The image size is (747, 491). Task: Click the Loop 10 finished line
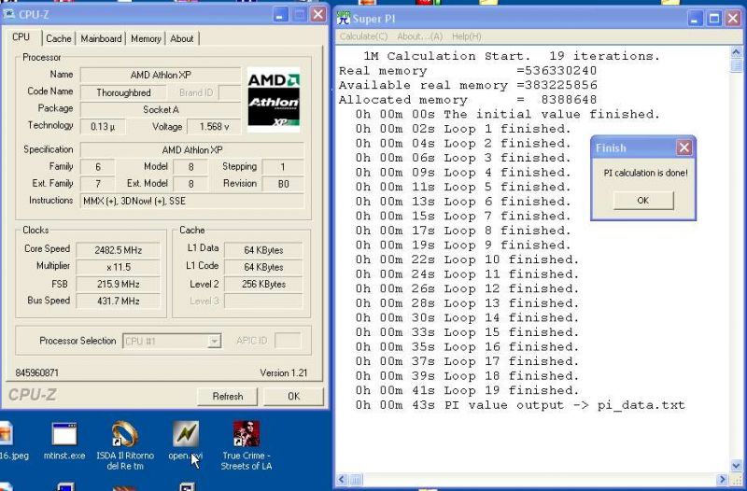pos(467,260)
